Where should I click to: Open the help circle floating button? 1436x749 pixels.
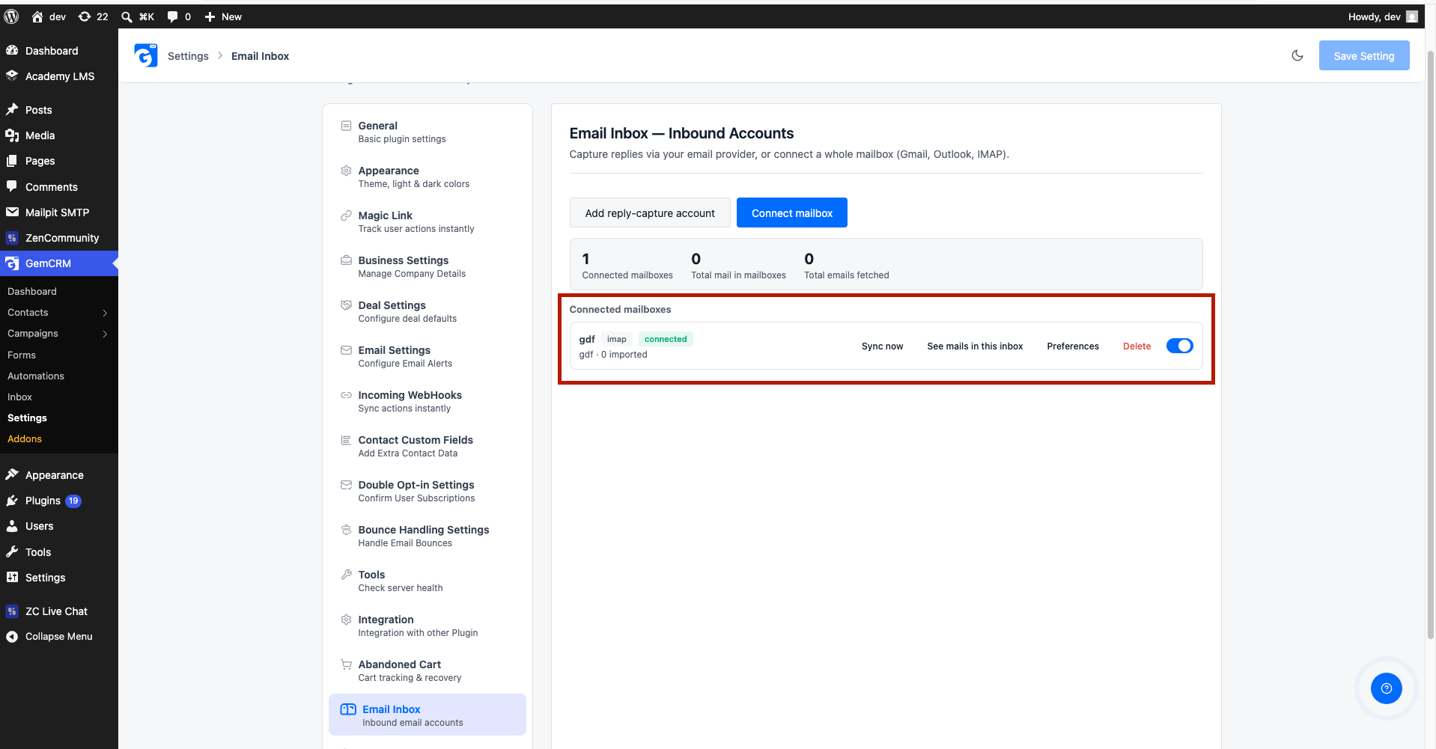click(1386, 688)
